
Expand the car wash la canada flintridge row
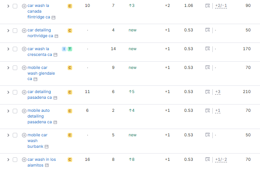pos(8,6)
